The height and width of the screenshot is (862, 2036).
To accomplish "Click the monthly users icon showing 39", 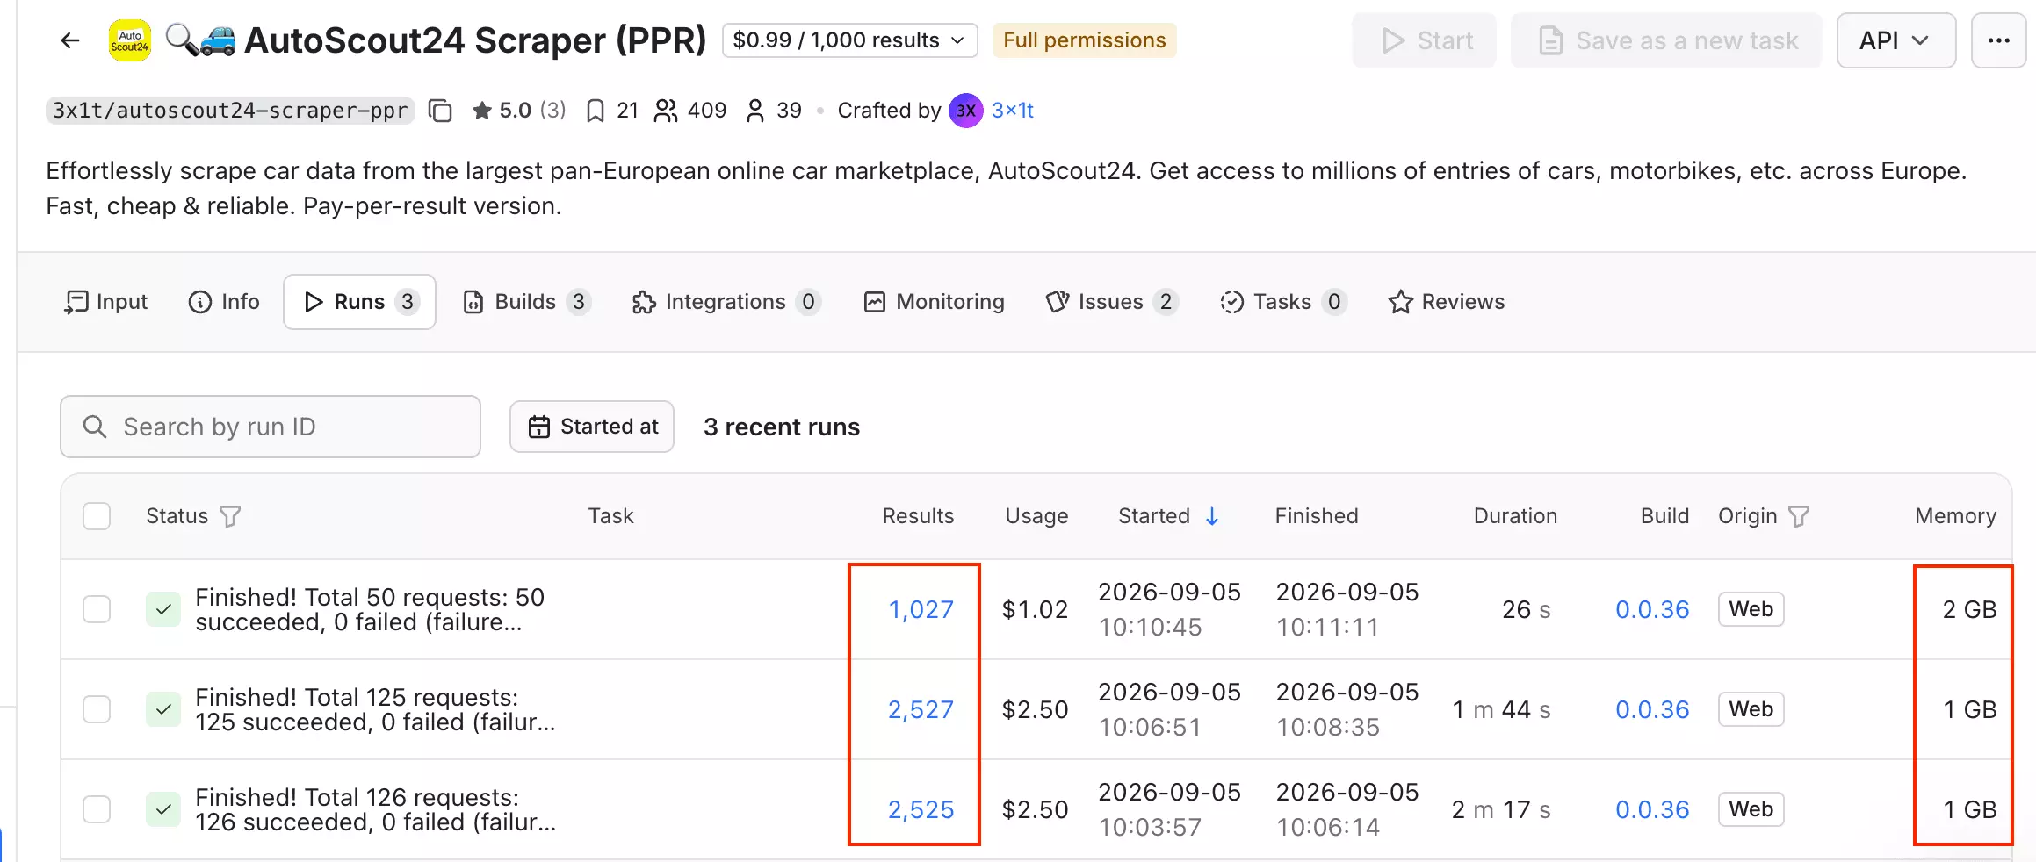I will click(754, 111).
